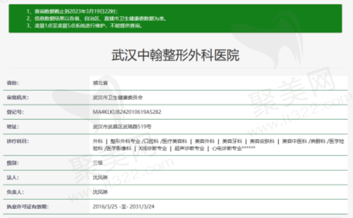The image size is (353, 218).
Task: Select the 法人 field label
Action: pyautogui.click(x=13, y=177)
